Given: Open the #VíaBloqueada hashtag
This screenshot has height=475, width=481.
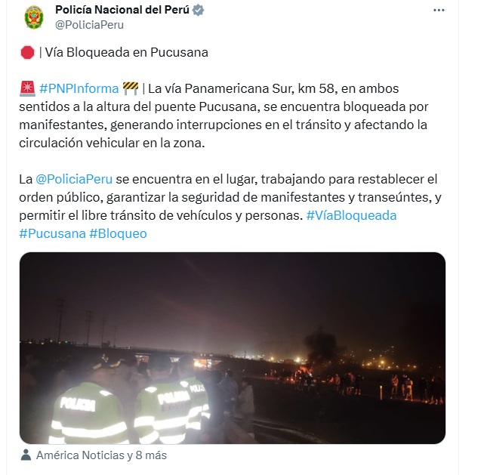Looking at the screenshot, I should click(351, 215).
